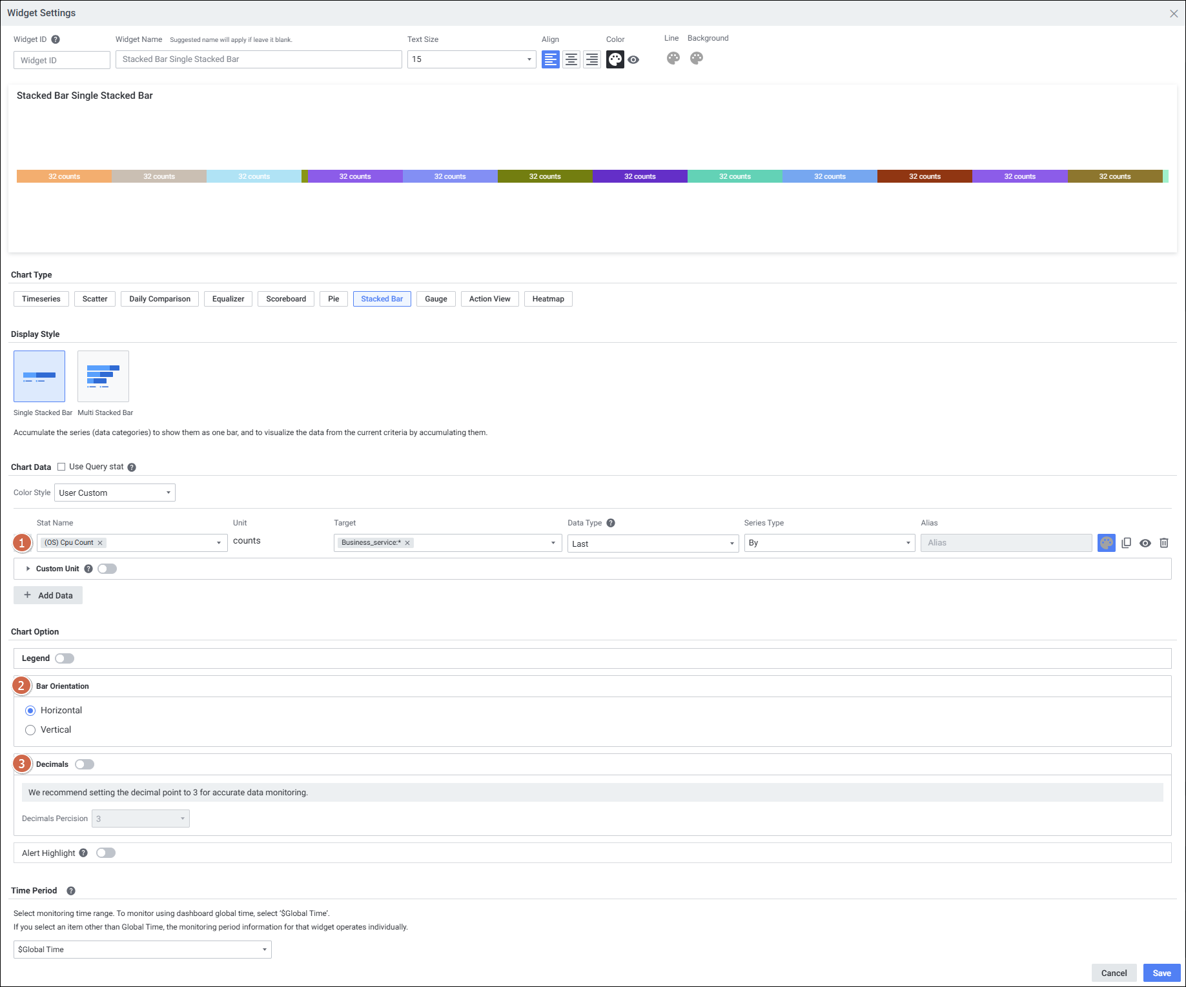
Task: Click the align right icon
Action: pyautogui.click(x=591, y=59)
